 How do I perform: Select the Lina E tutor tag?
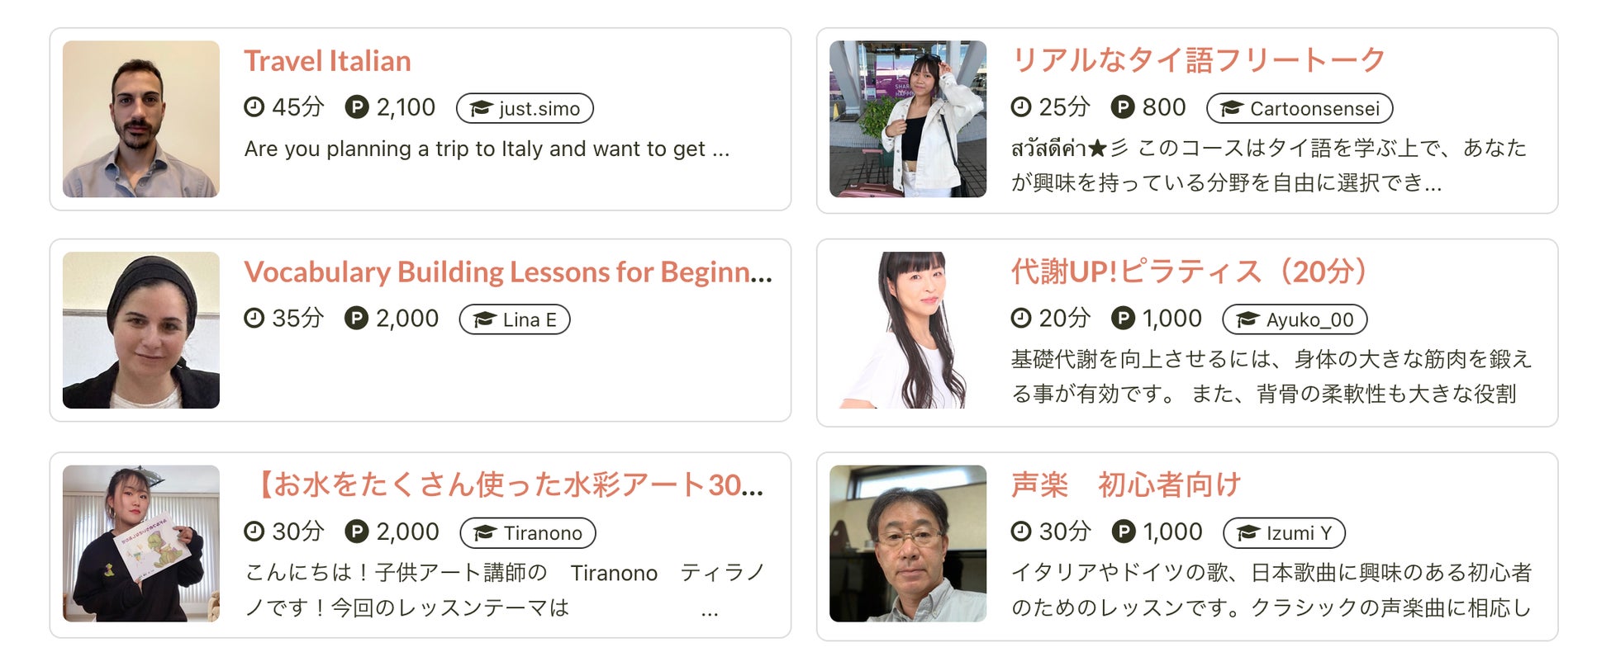tap(515, 319)
